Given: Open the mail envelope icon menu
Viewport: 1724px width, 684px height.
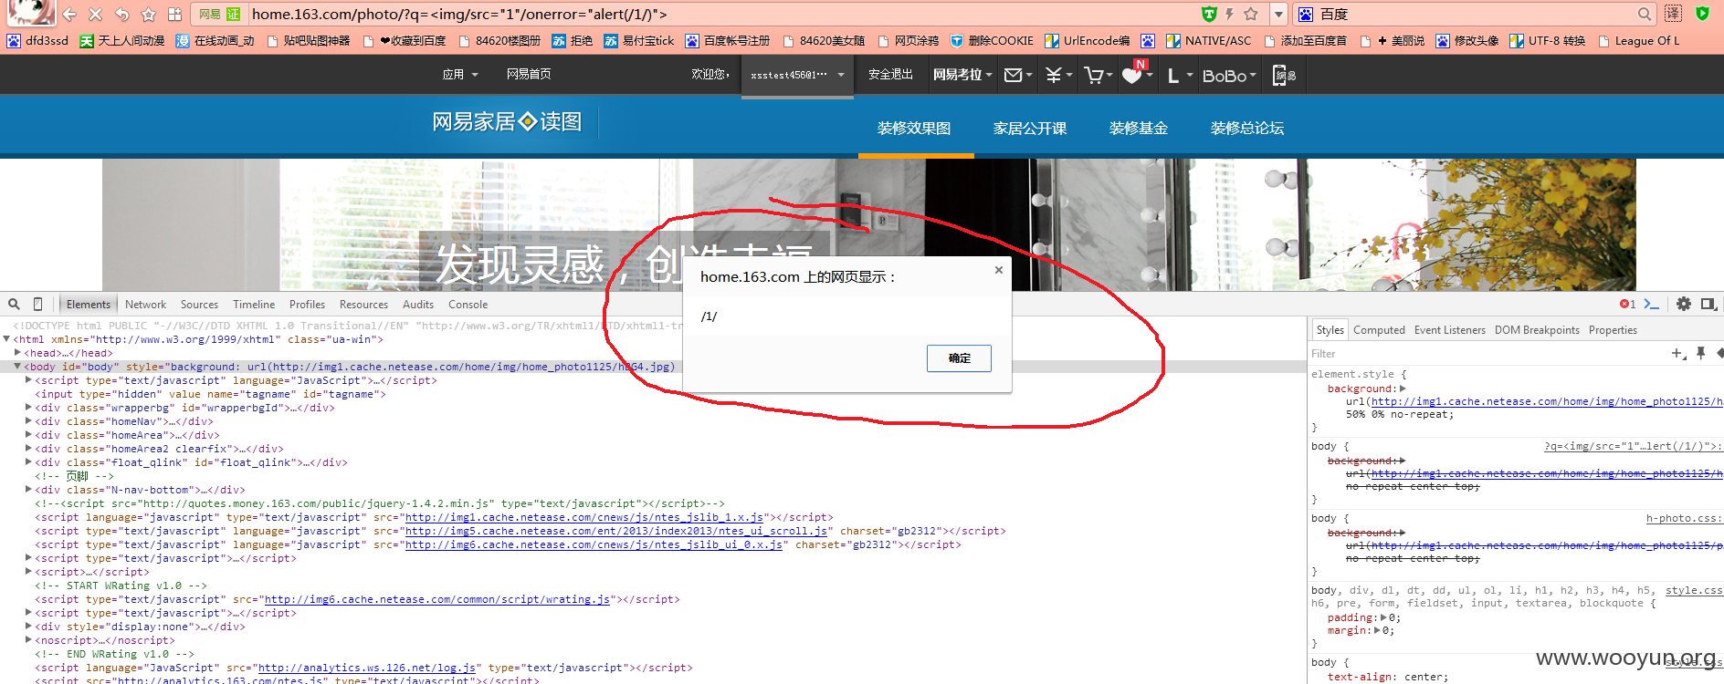Looking at the screenshot, I should coord(1018,75).
